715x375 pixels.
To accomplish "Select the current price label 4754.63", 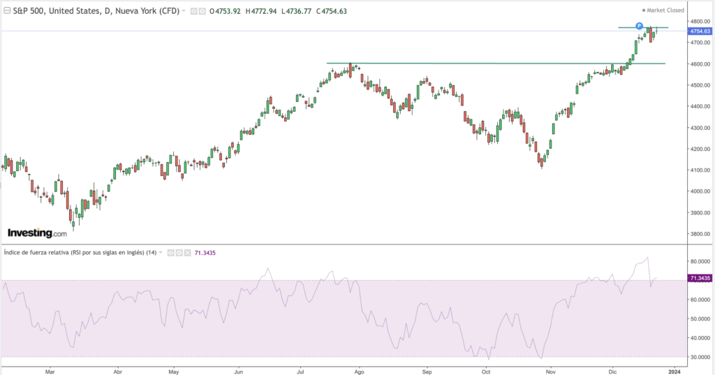I will pyautogui.click(x=699, y=31).
